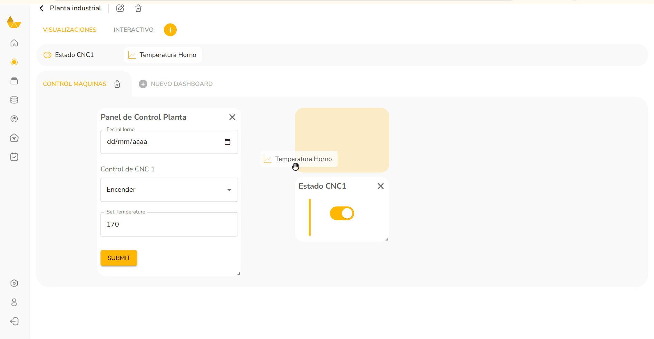
Task: Select the compass/explore icon in the sidebar
Action: [x=14, y=119]
